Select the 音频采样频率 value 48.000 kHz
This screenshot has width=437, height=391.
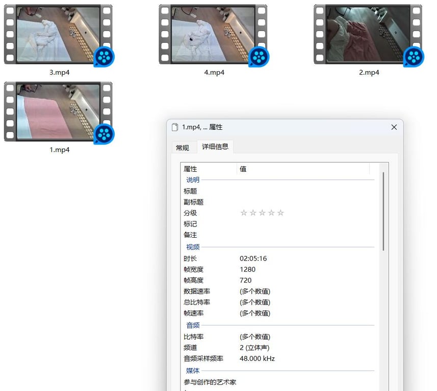[x=257, y=358]
